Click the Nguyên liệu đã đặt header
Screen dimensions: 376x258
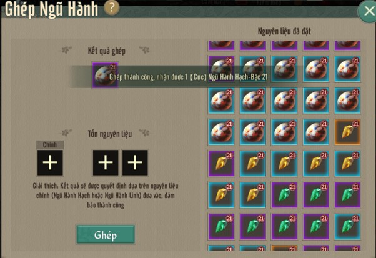click(x=284, y=31)
